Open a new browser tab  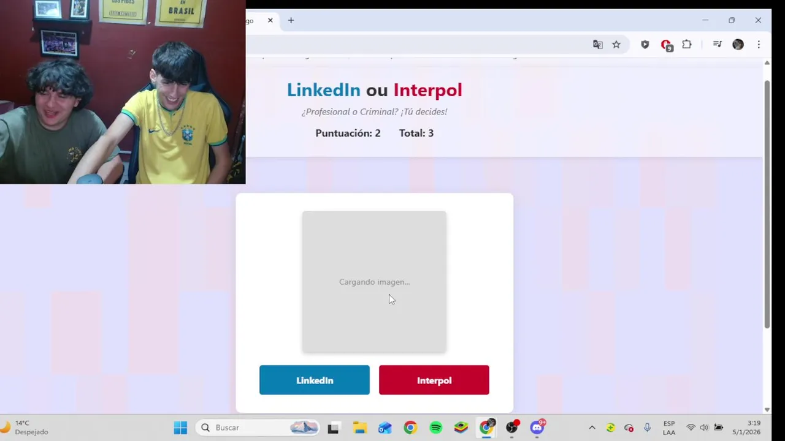coord(291,20)
